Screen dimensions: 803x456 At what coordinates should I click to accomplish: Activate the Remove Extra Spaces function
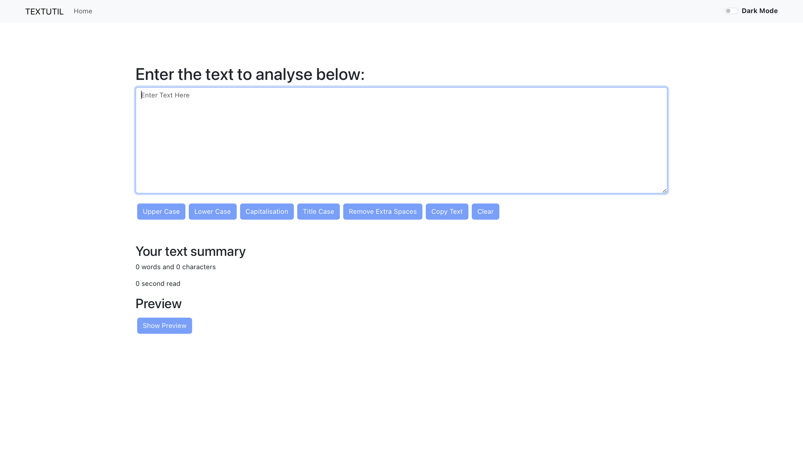[382, 211]
